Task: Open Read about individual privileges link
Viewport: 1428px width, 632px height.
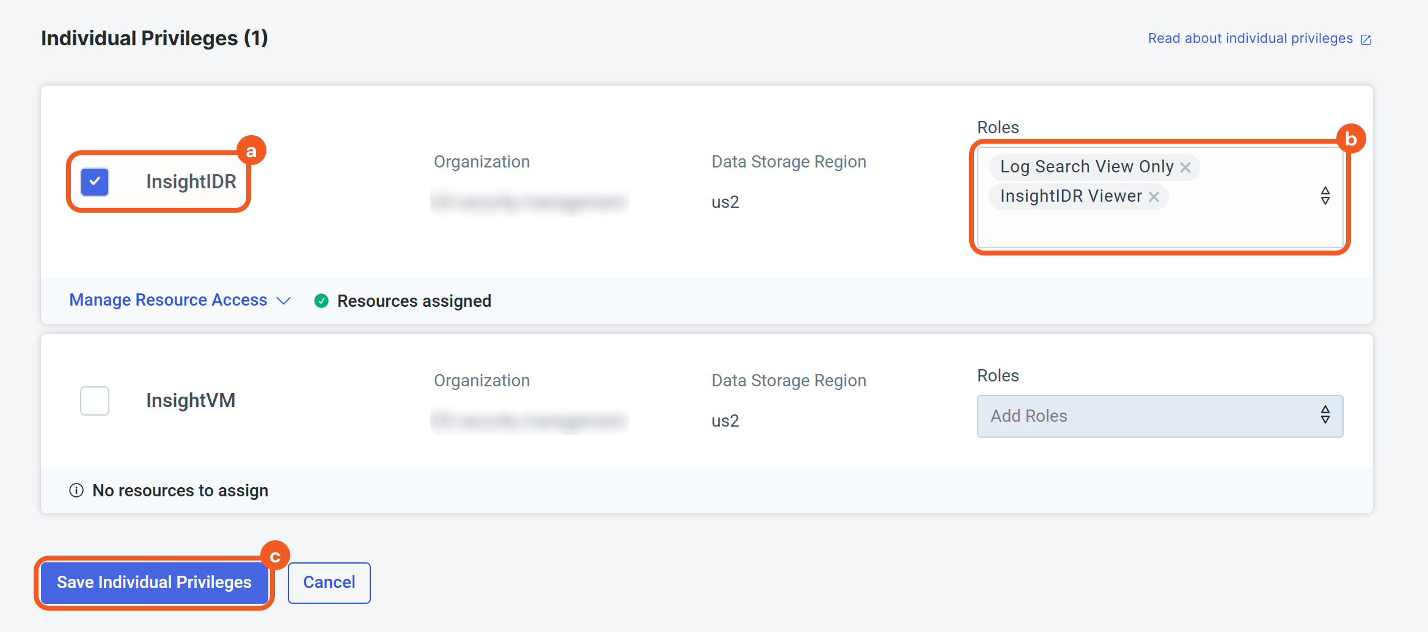Action: tap(1250, 39)
